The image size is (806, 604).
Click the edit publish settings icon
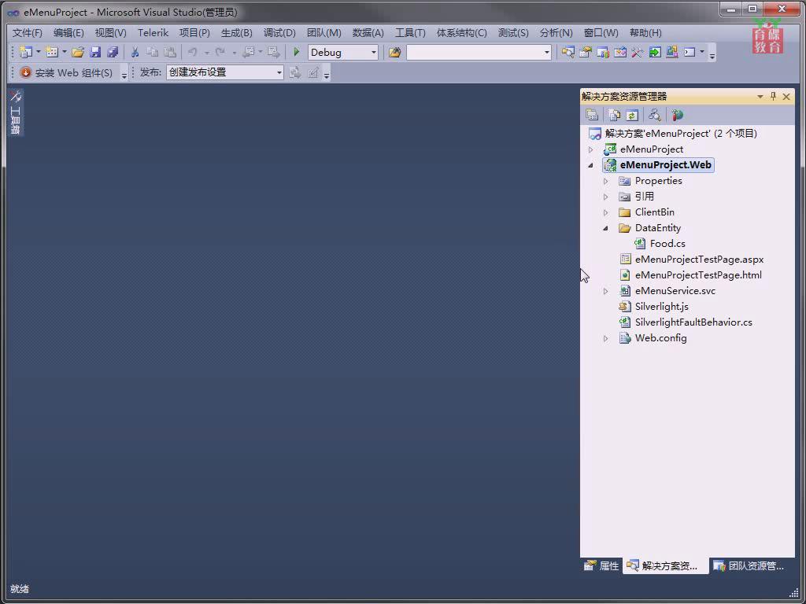[x=313, y=72]
